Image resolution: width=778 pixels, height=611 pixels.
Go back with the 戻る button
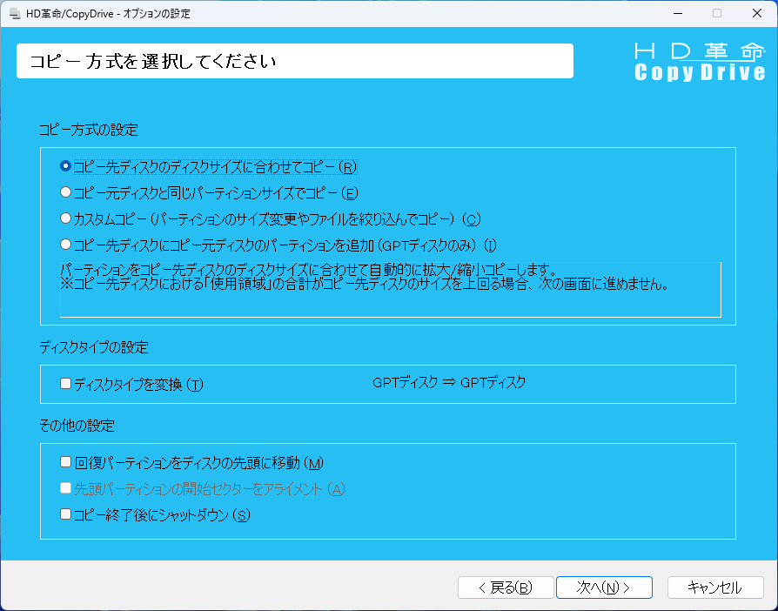point(505,587)
